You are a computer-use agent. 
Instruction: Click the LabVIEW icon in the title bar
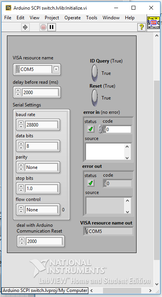8,8
